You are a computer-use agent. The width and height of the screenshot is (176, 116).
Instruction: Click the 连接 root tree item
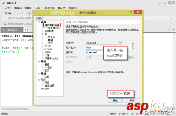point(43,22)
